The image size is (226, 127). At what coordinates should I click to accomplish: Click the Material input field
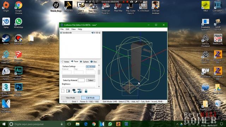[x=67, y=72]
